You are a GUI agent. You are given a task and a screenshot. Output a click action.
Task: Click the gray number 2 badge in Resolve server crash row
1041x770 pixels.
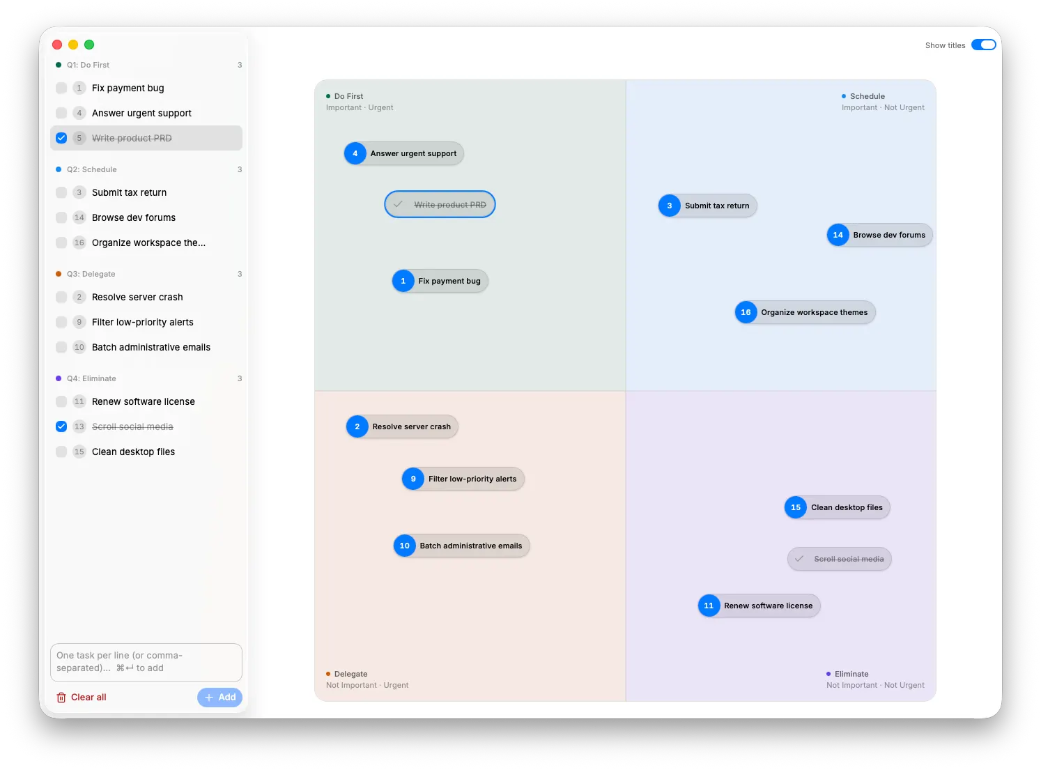tap(79, 297)
